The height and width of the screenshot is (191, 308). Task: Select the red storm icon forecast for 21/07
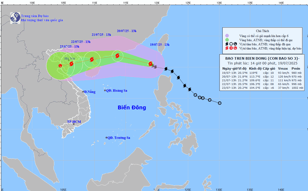point(92,59)
